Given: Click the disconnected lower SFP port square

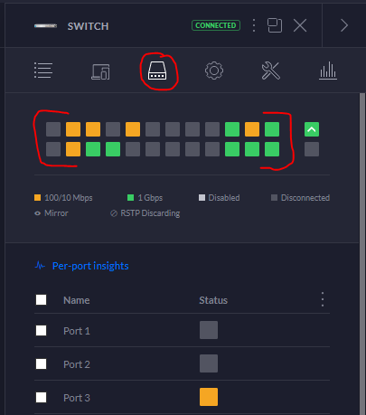Looking at the screenshot, I should pyautogui.click(x=312, y=149).
